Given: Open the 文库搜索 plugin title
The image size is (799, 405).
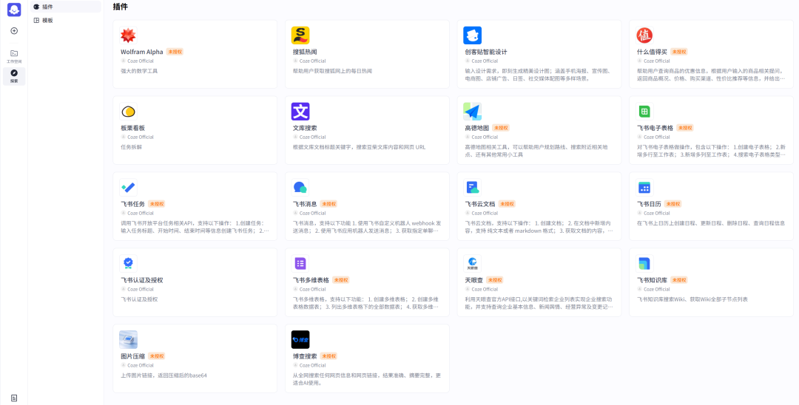Looking at the screenshot, I should (x=305, y=128).
